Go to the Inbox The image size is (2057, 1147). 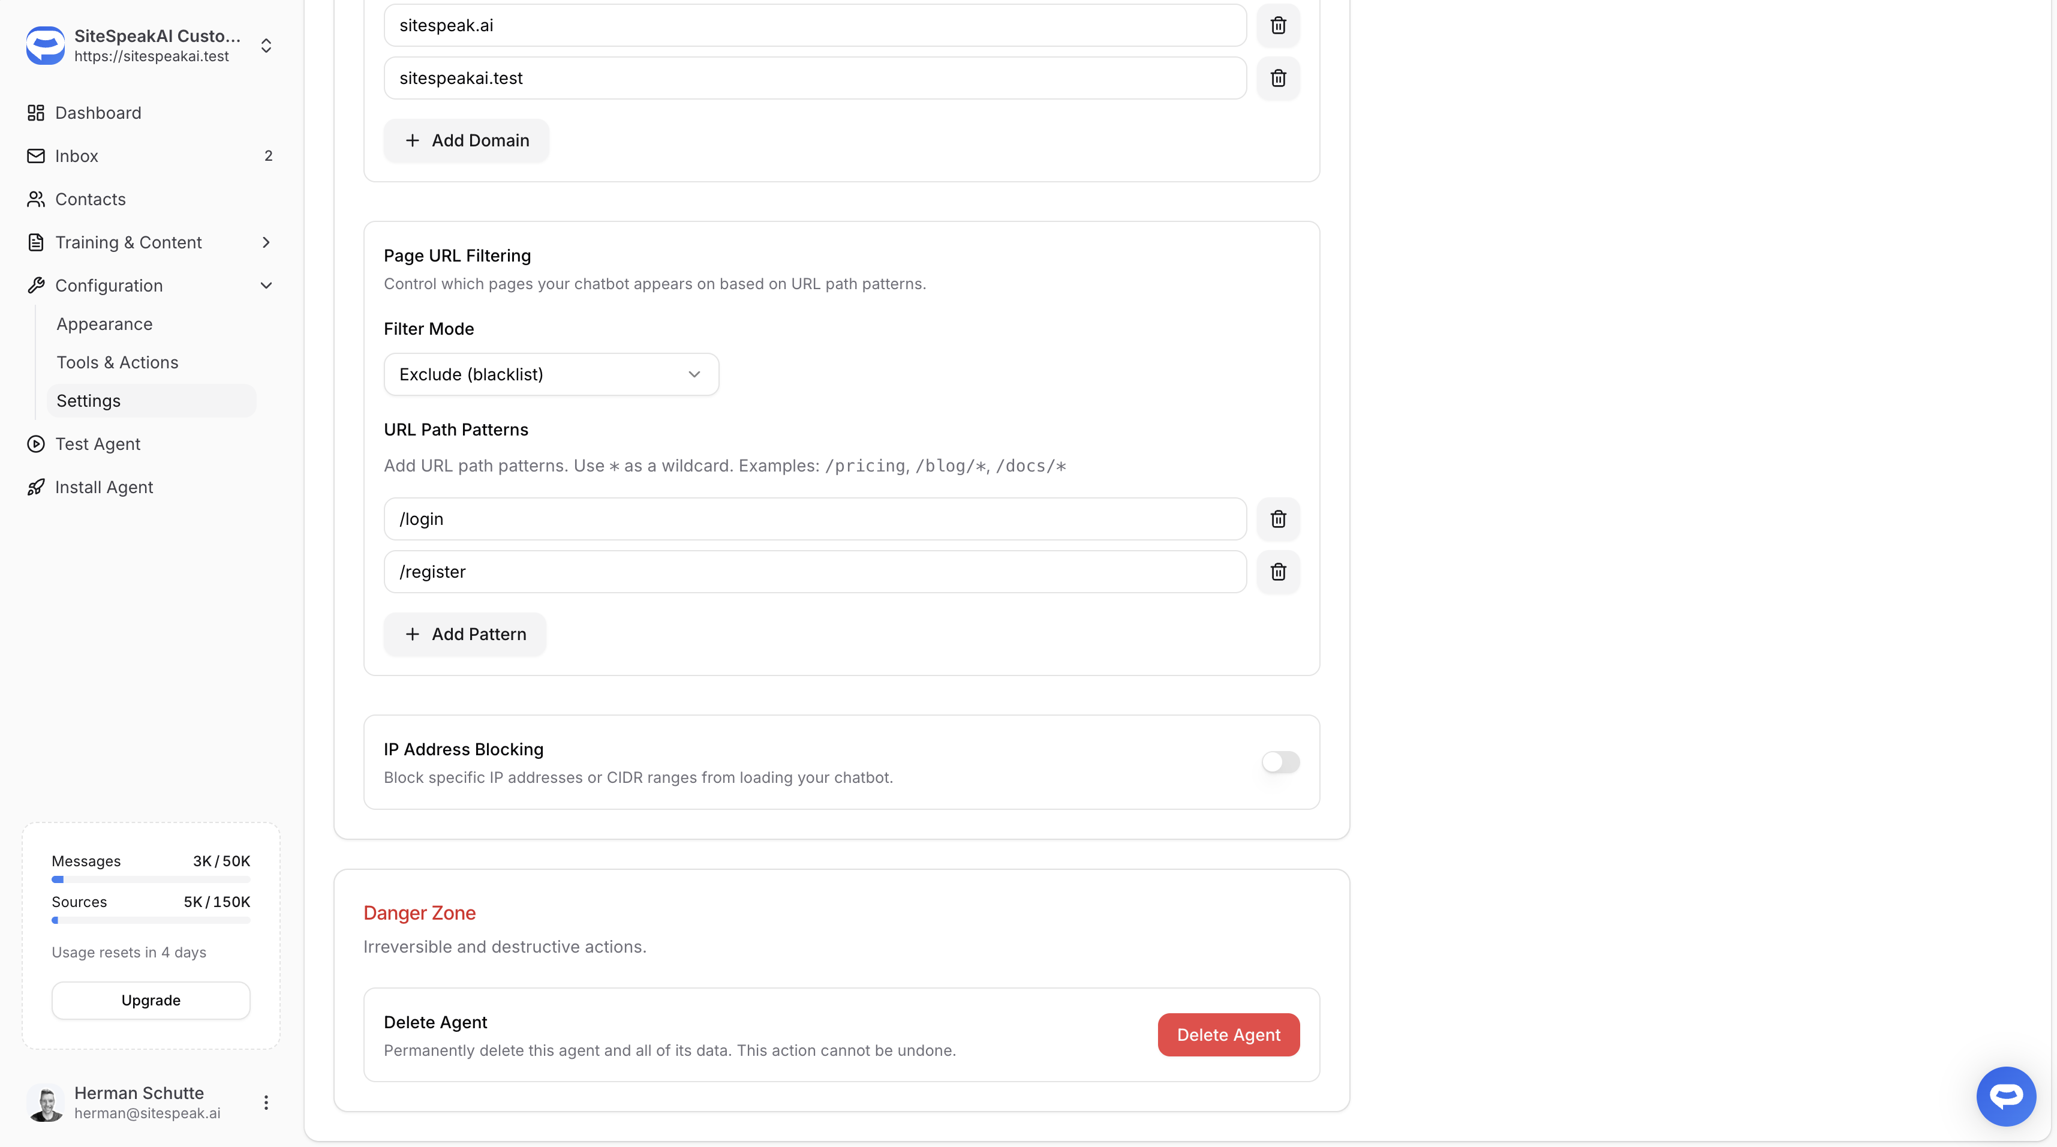151,156
